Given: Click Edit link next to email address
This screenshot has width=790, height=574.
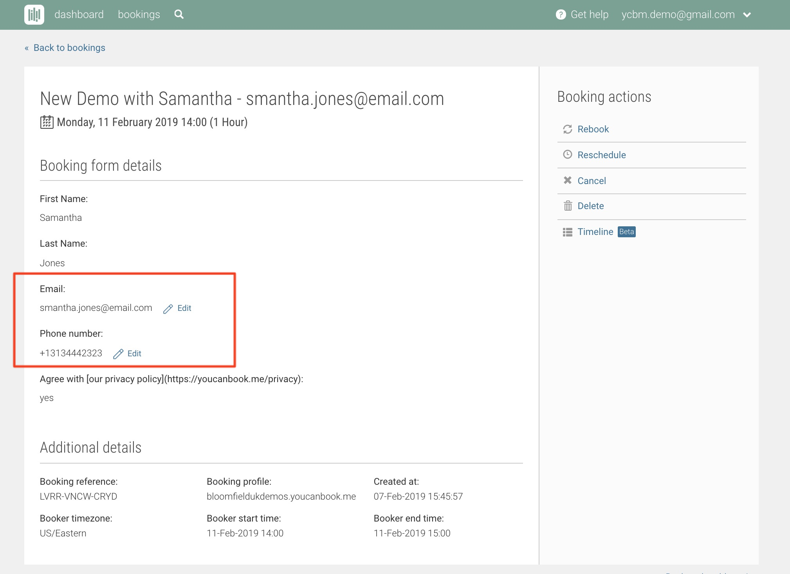Looking at the screenshot, I should [x=184, y=308].
